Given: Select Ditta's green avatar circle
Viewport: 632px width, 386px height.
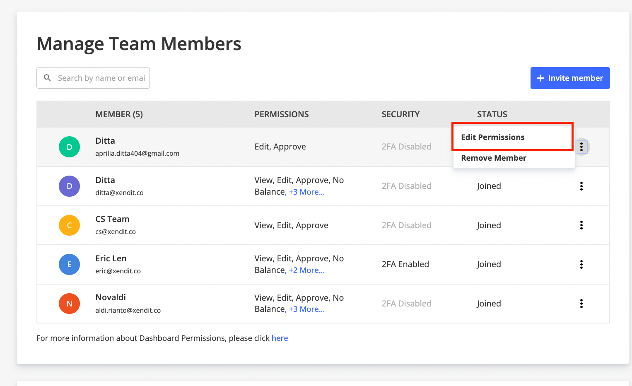Looking at the screenshot, I should coord(69,147).
